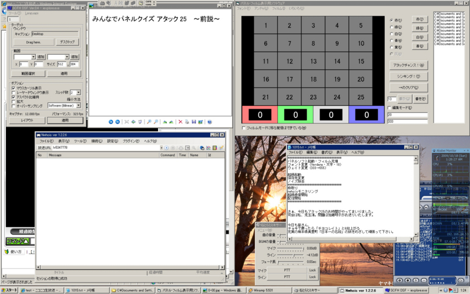Click マイク volume slider in mixer
The height and width of the screenshot is (294, 470).
point(290,248)
